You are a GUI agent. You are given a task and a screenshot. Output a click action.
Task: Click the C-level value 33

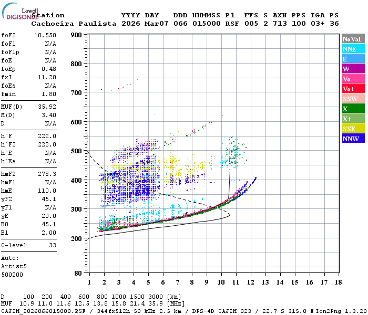[53, 245]
